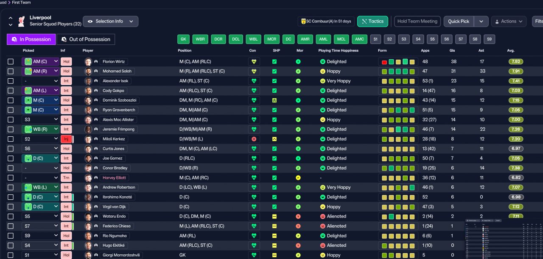
Task: Tick the checkbox for Hugo Ekitiké
Action: [11, 245]
